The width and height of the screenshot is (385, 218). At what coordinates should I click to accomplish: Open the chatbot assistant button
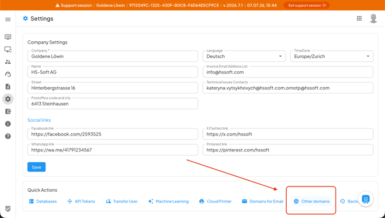[x=365, y=199]
